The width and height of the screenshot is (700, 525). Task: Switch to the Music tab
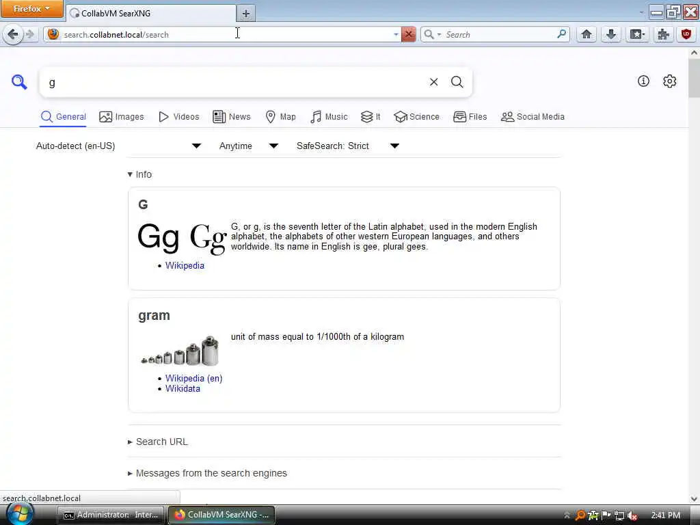tap(329, 117)
